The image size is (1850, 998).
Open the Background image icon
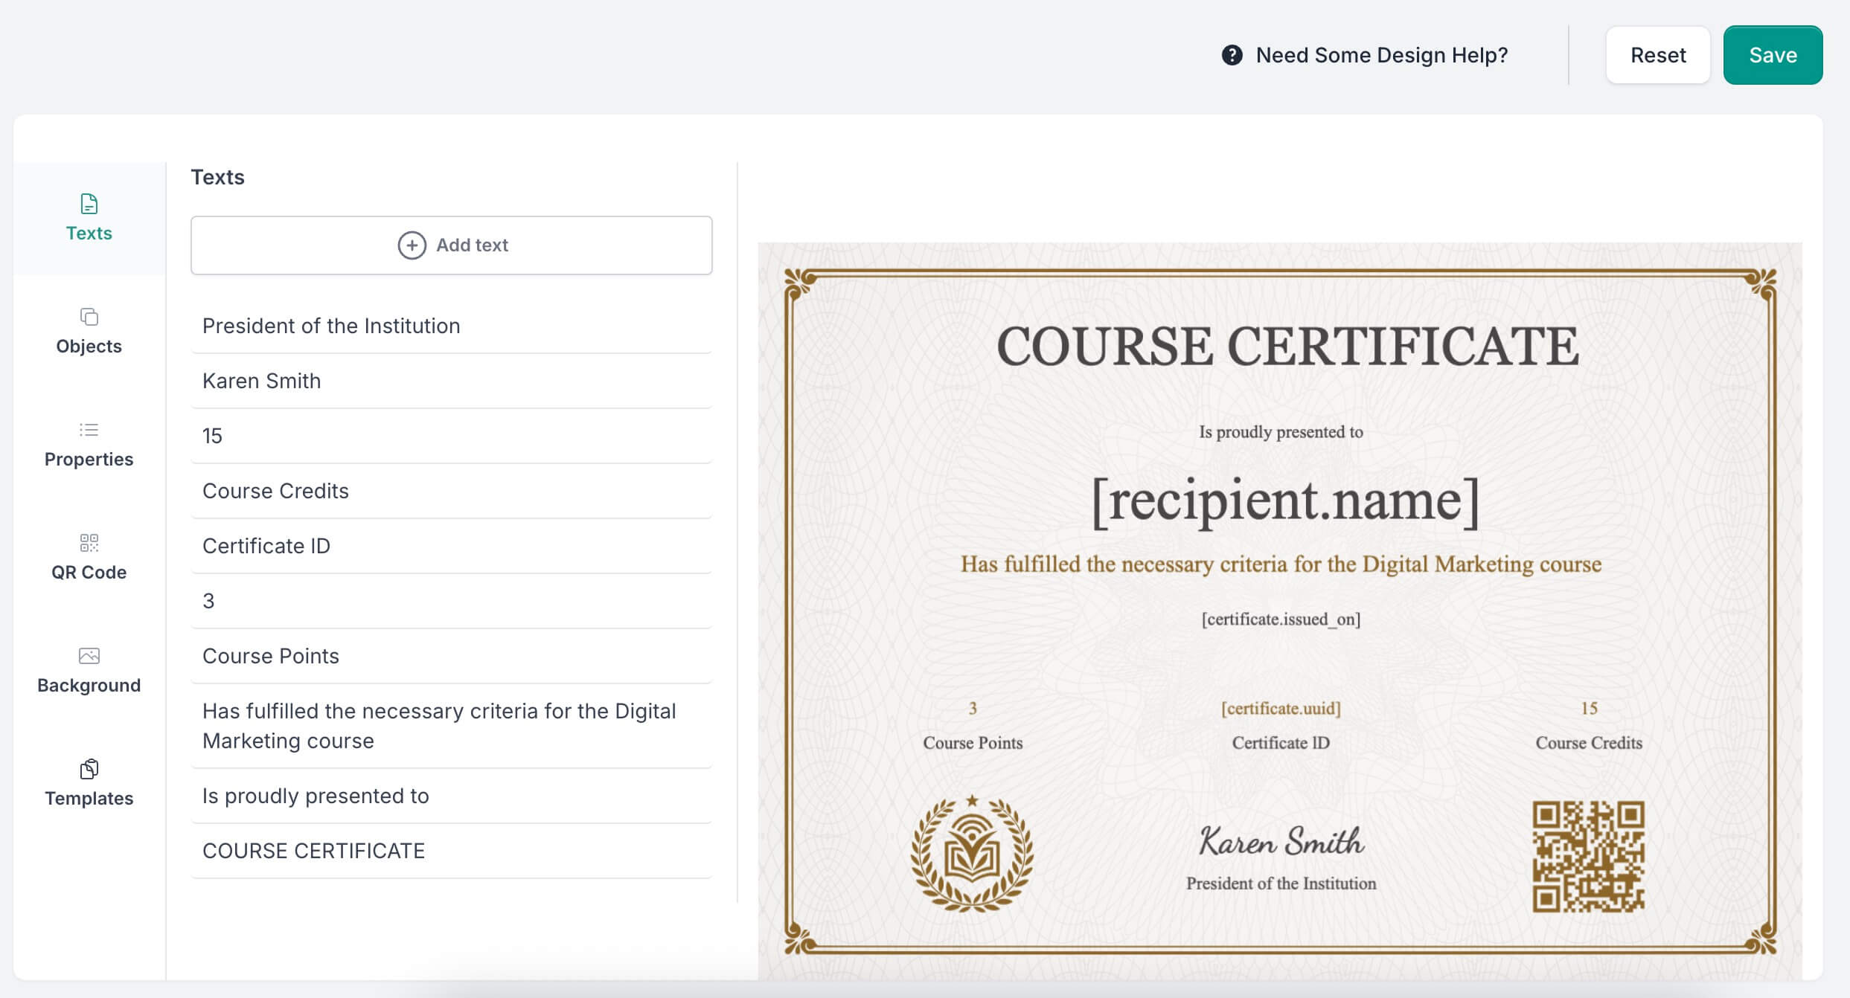pos(89,656)
